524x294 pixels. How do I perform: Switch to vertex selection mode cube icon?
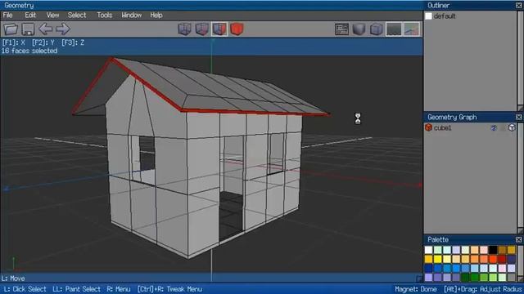(x=184, y=29)
